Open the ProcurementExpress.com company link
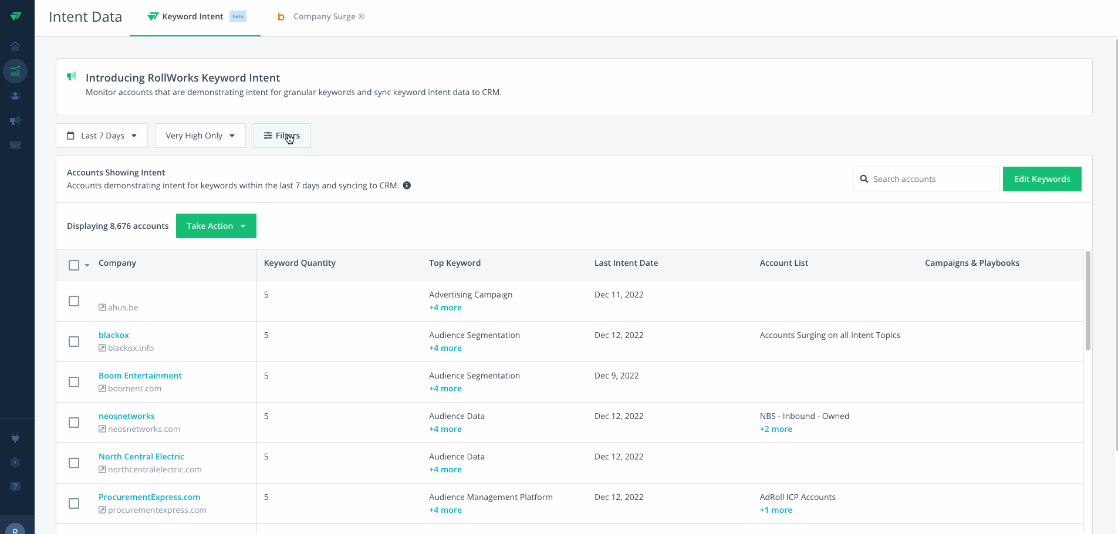Screen dimensions: 1118x534 tap(150, 497)
